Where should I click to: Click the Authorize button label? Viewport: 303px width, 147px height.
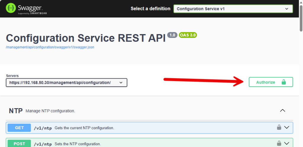[265, 82]
